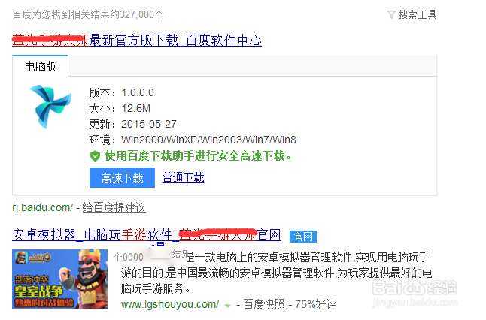The image size is (486, 320).
Task: Expand the green arrow beside lgshouyou URL
Action: tap(227, 306)
